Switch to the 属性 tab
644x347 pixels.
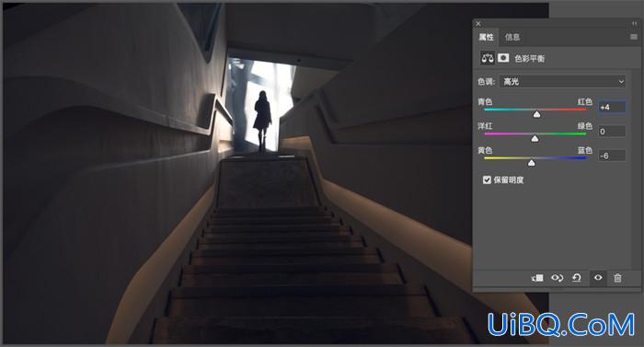pos(486,37)
